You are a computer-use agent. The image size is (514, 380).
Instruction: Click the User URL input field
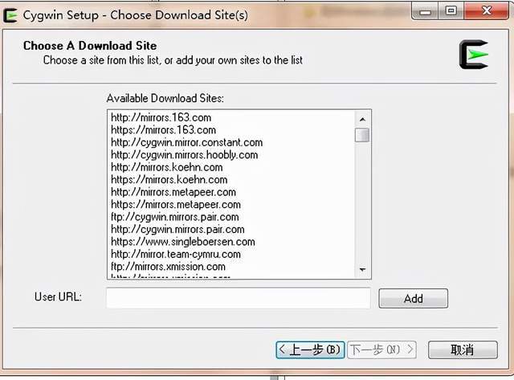coord(239,298)
